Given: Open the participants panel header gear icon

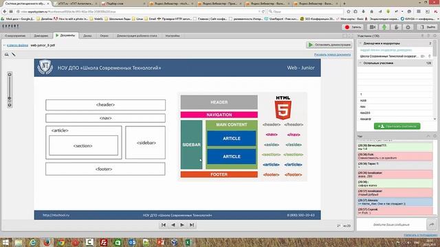Looking at the screenshot, I should point(434,36).
